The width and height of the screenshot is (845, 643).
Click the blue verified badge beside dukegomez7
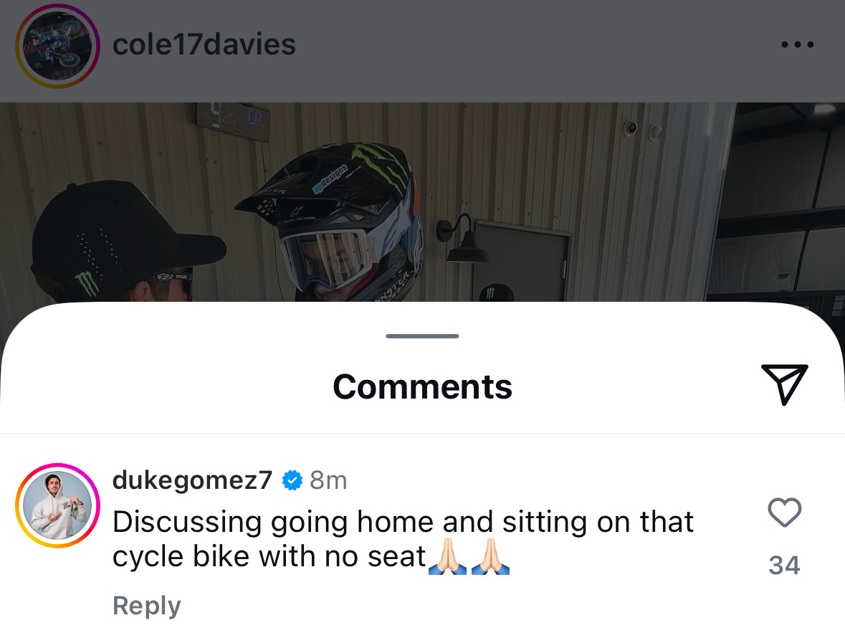292,480
